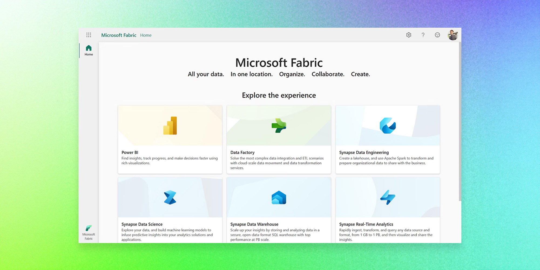Open the Synapse Data Engineering card title
This screenshot has height=270, width=540.
[x=364, y=153]
